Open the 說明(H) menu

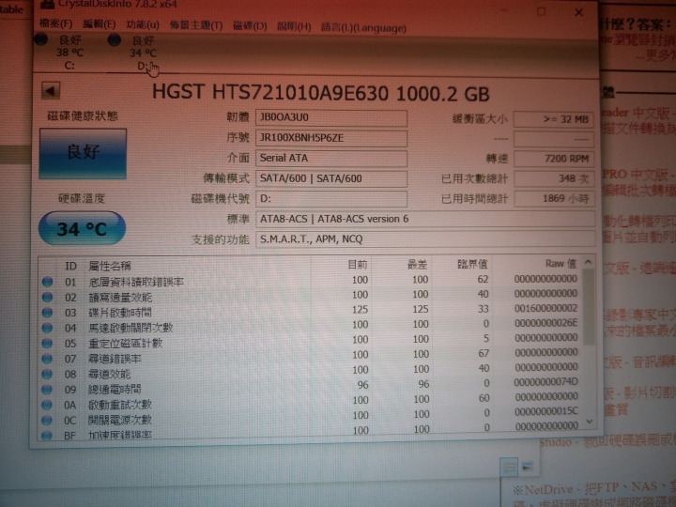pos(294,26)
